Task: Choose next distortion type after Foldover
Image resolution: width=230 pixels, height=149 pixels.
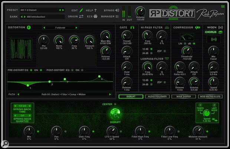Action: click(76, 27)
